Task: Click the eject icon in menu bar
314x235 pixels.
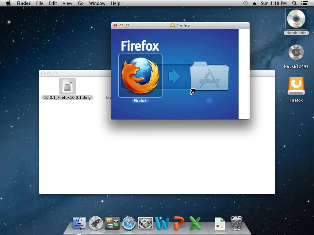Action: pos(254,3)
